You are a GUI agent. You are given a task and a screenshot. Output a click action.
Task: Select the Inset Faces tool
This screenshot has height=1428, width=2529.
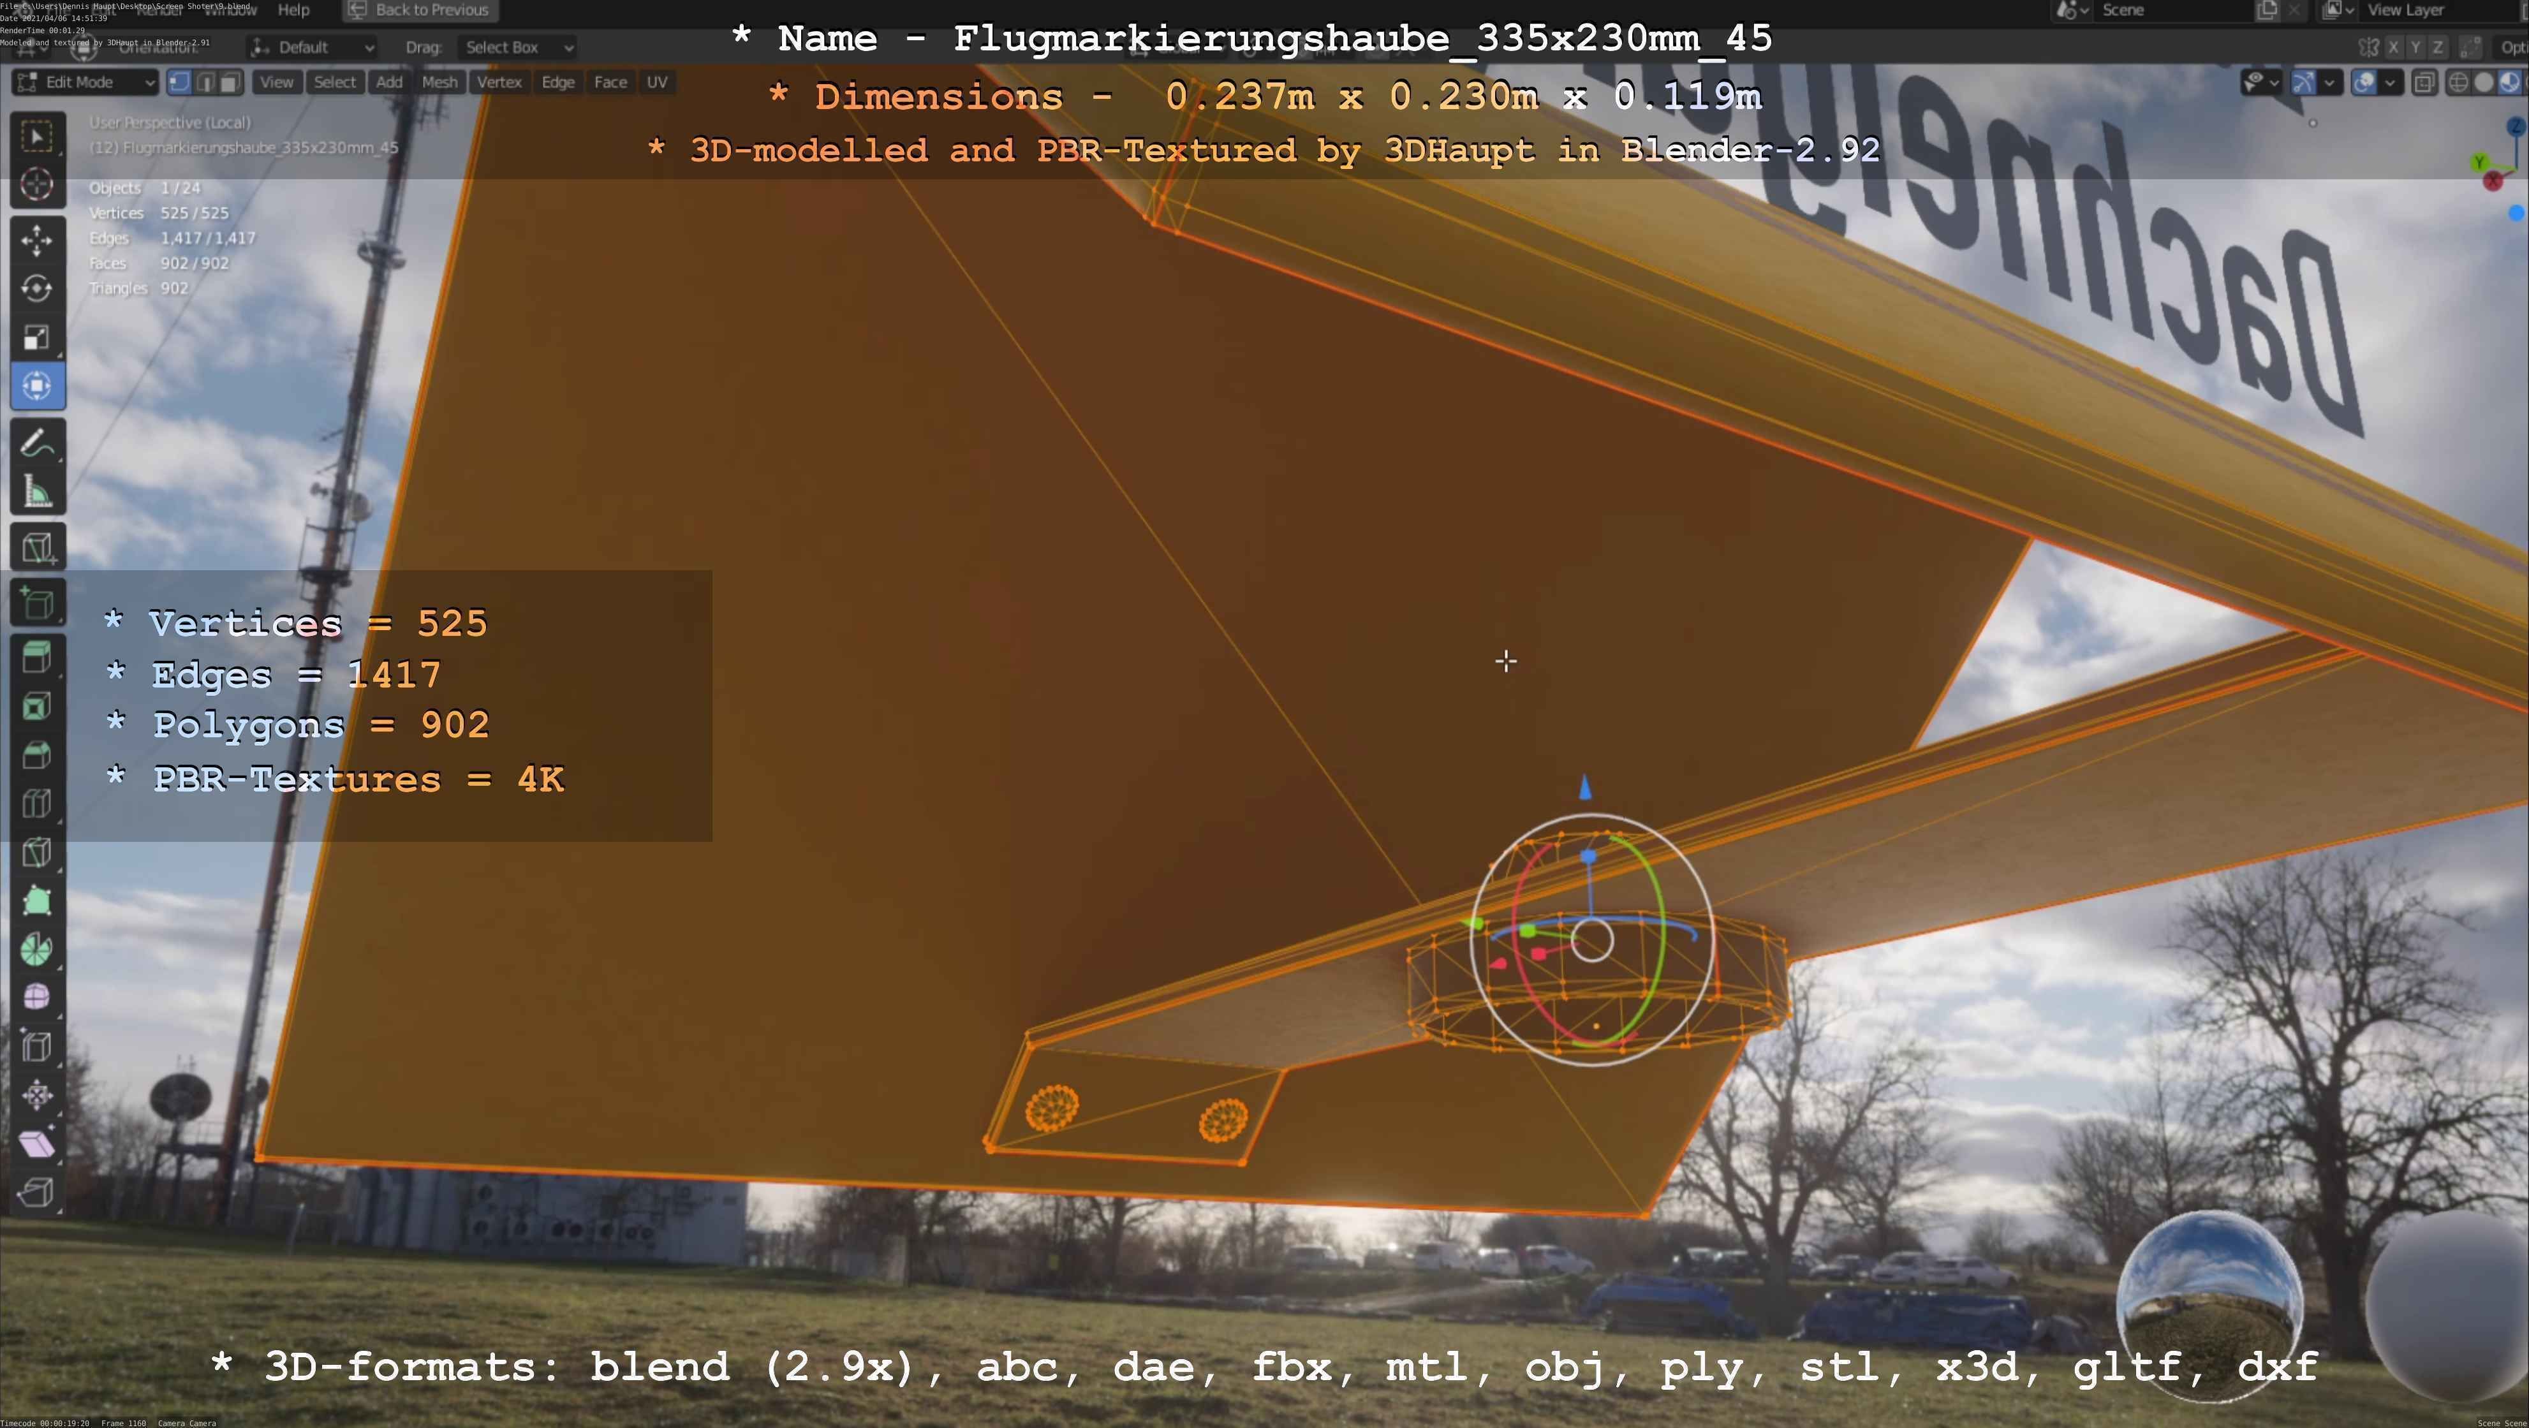36,707
